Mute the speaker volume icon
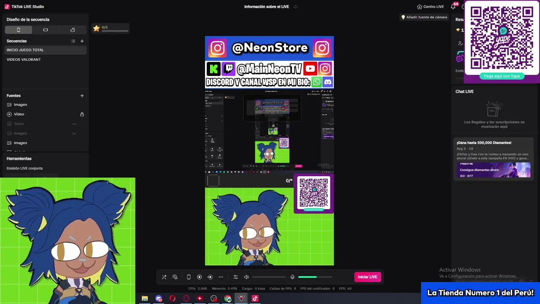The width and height of the screenshot is (540, 304). (x=246, y=277)
